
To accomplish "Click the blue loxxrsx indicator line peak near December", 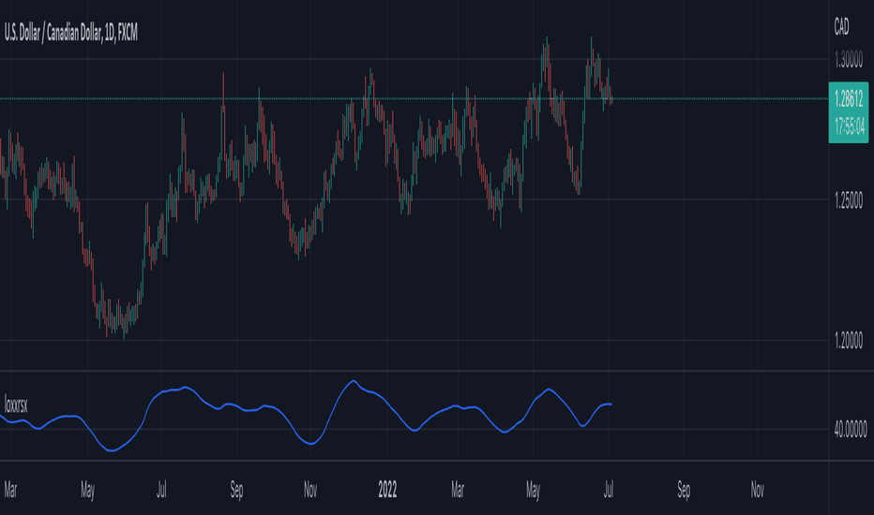I will [x=353, y=381].
